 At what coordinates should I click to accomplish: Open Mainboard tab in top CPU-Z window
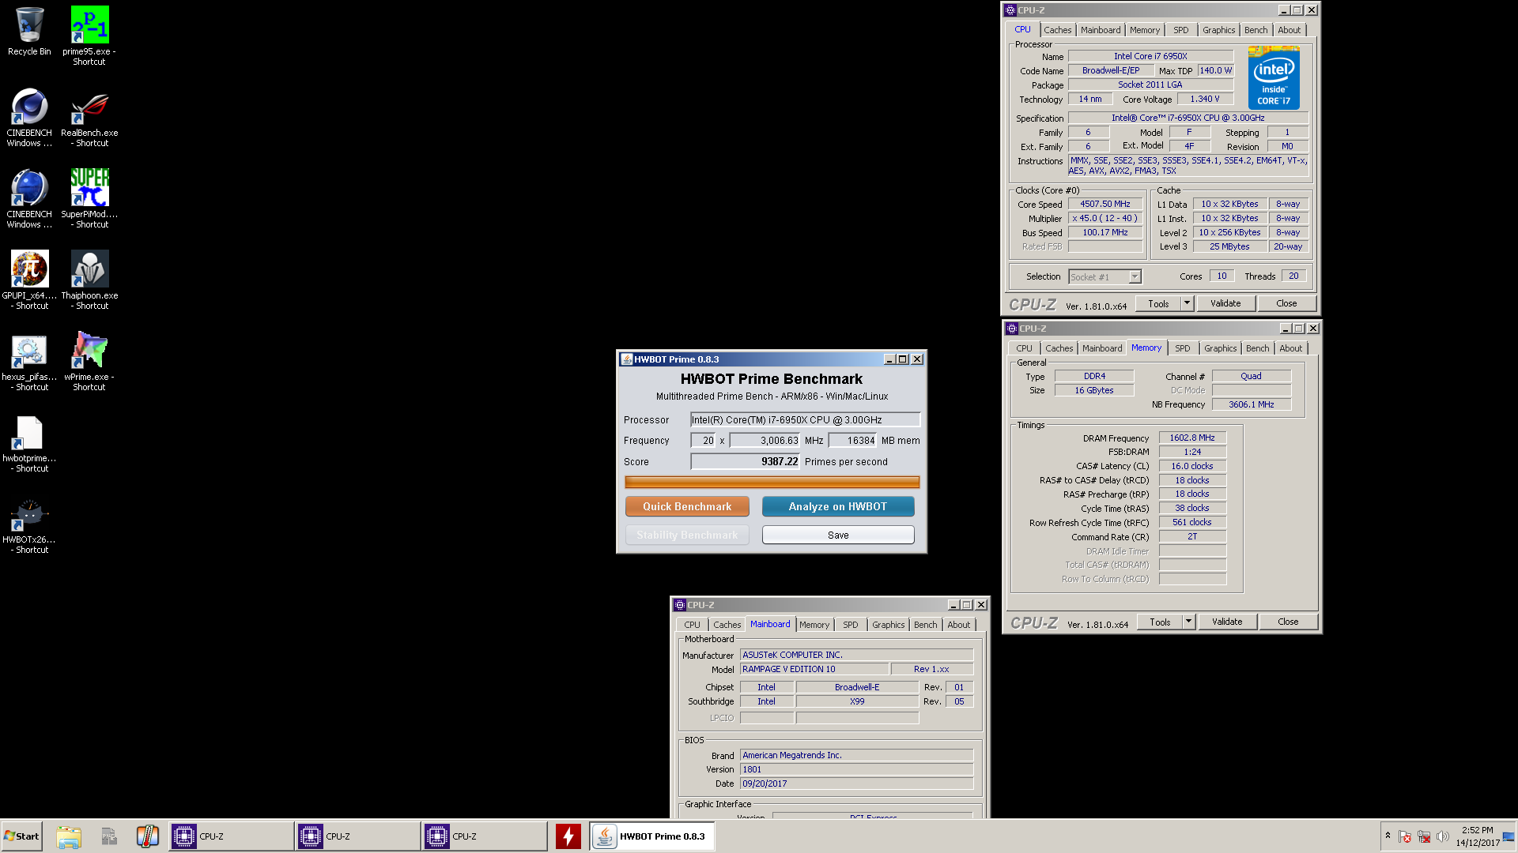1101,30
